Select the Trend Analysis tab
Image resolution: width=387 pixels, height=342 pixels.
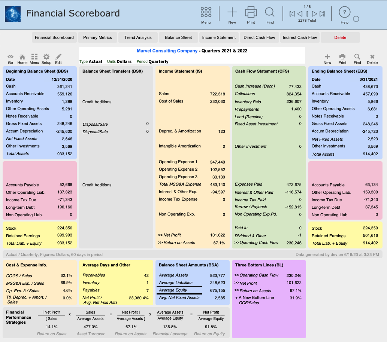pyautogui.click(x=138, y=37)
